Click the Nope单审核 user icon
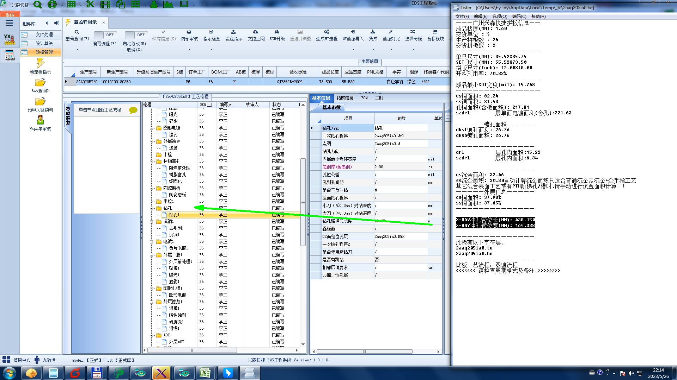677x380 pixels. point(40,120)
